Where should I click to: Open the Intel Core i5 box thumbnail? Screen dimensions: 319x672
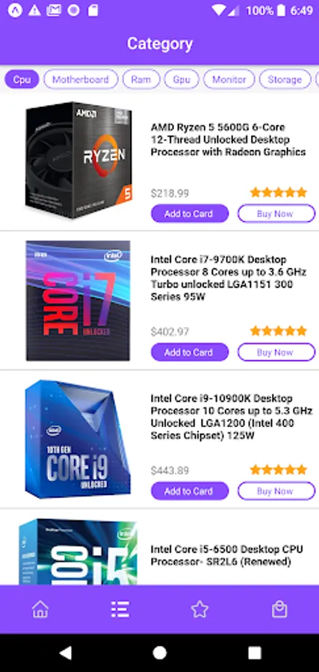(x=78, y=552)
